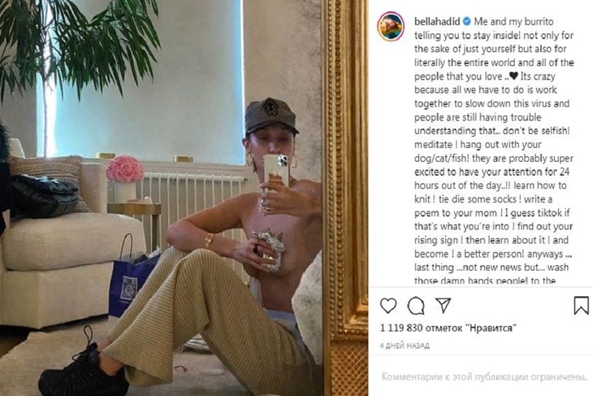Click the foil-wrapped burrito in the photo

pyautogui.click(x=269, y=250)
